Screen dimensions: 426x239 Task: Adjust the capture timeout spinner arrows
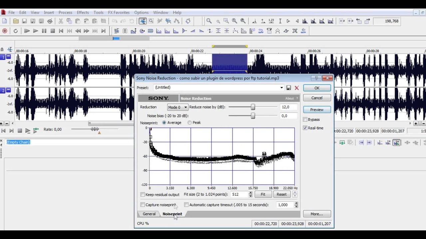pos(296,205)
